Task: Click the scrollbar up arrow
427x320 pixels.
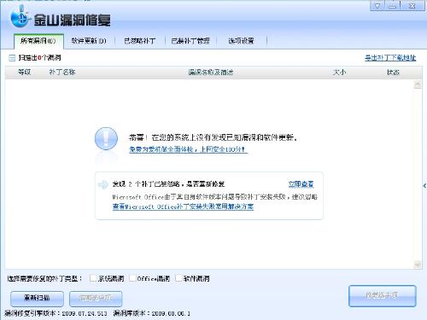Action: (x=418, y=84)
